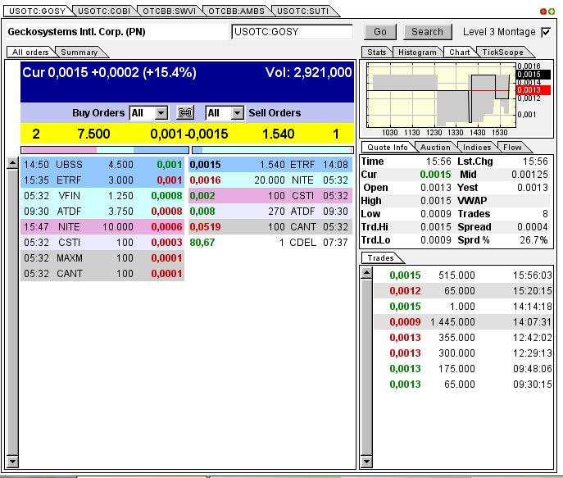Click the USOTC:GOSY symbol input field

[293, 32]
